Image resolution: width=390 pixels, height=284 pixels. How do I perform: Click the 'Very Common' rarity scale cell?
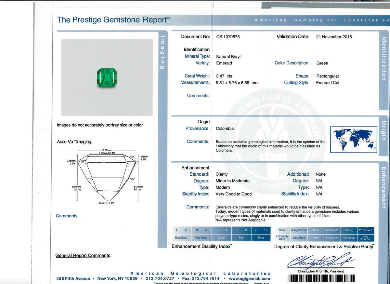point(366,238)
